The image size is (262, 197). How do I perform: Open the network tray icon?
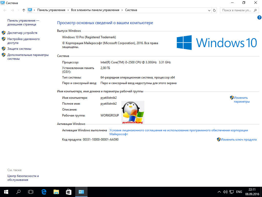click(232, 192)
